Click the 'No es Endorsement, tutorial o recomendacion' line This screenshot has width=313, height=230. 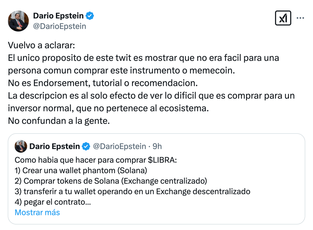[x=103, y=83]
